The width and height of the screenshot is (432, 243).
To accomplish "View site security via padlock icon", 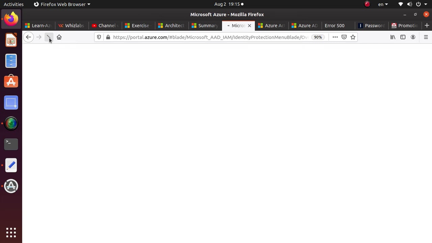I will pos(108,37).
